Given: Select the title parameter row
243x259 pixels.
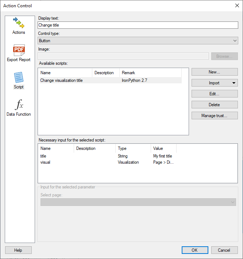Looking at the screenshot, I should (x=108, y=156).
